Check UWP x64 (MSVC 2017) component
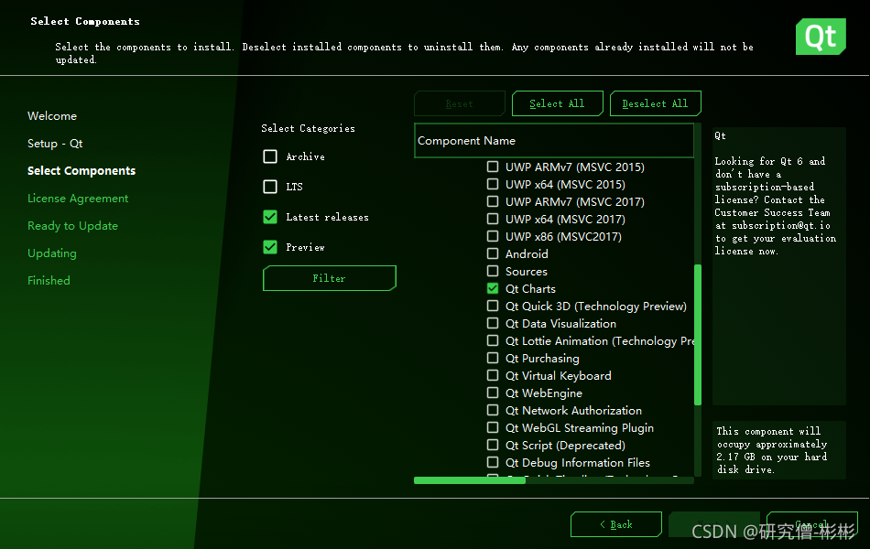This screenshot has width=870, height=549. [x=493, y=219]
